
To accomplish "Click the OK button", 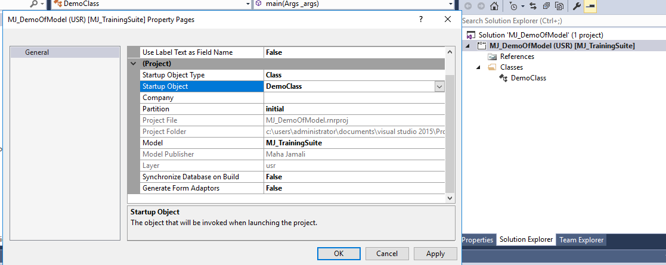I will pos(339,254).
